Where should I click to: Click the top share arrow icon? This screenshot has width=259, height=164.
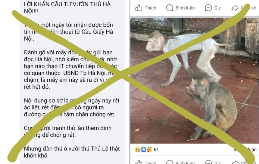(x=235, y=8)
